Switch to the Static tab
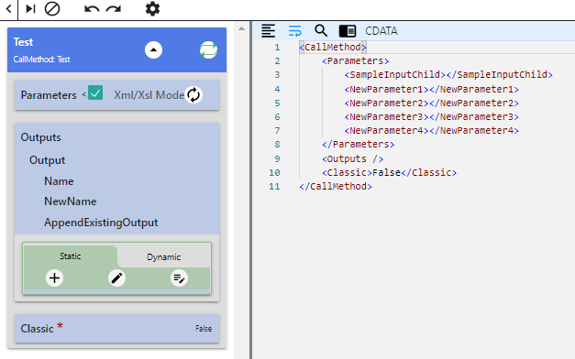 [70, 256]
